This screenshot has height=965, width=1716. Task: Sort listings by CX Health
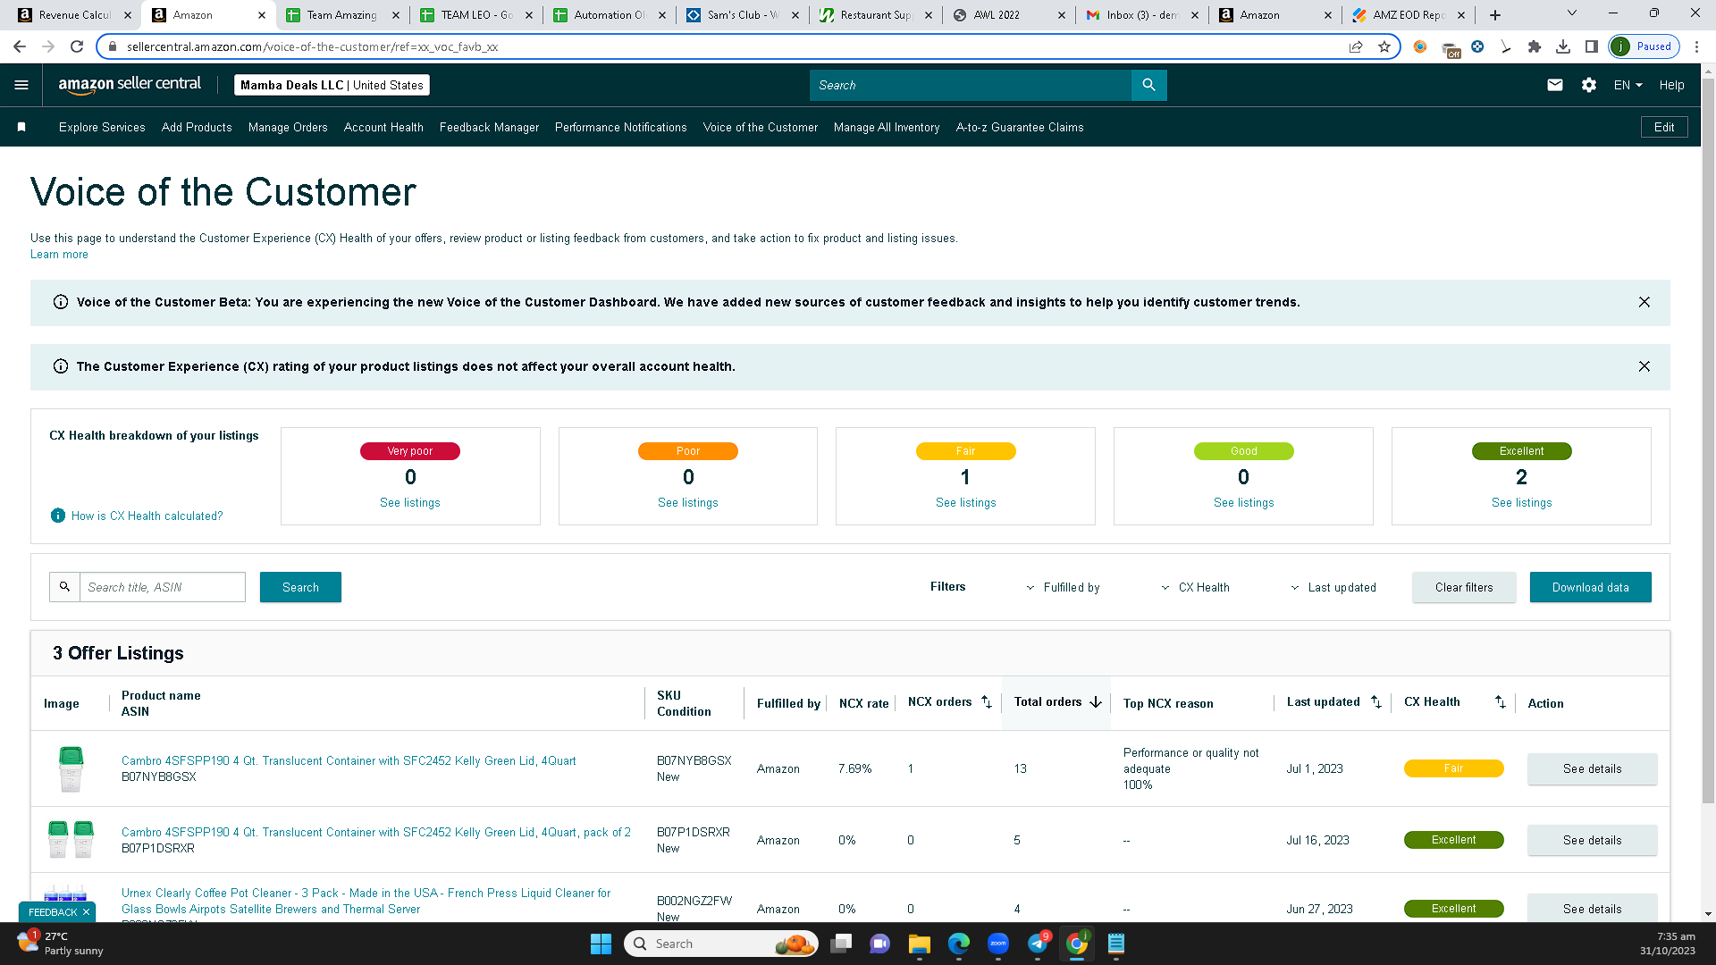[x=1500, y=702]
